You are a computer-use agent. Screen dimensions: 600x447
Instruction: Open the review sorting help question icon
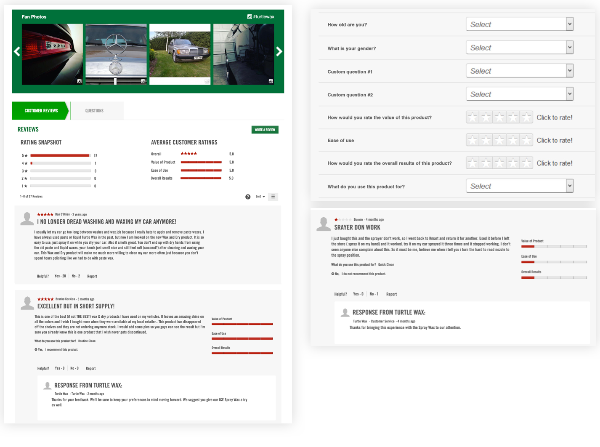point(248,197)
